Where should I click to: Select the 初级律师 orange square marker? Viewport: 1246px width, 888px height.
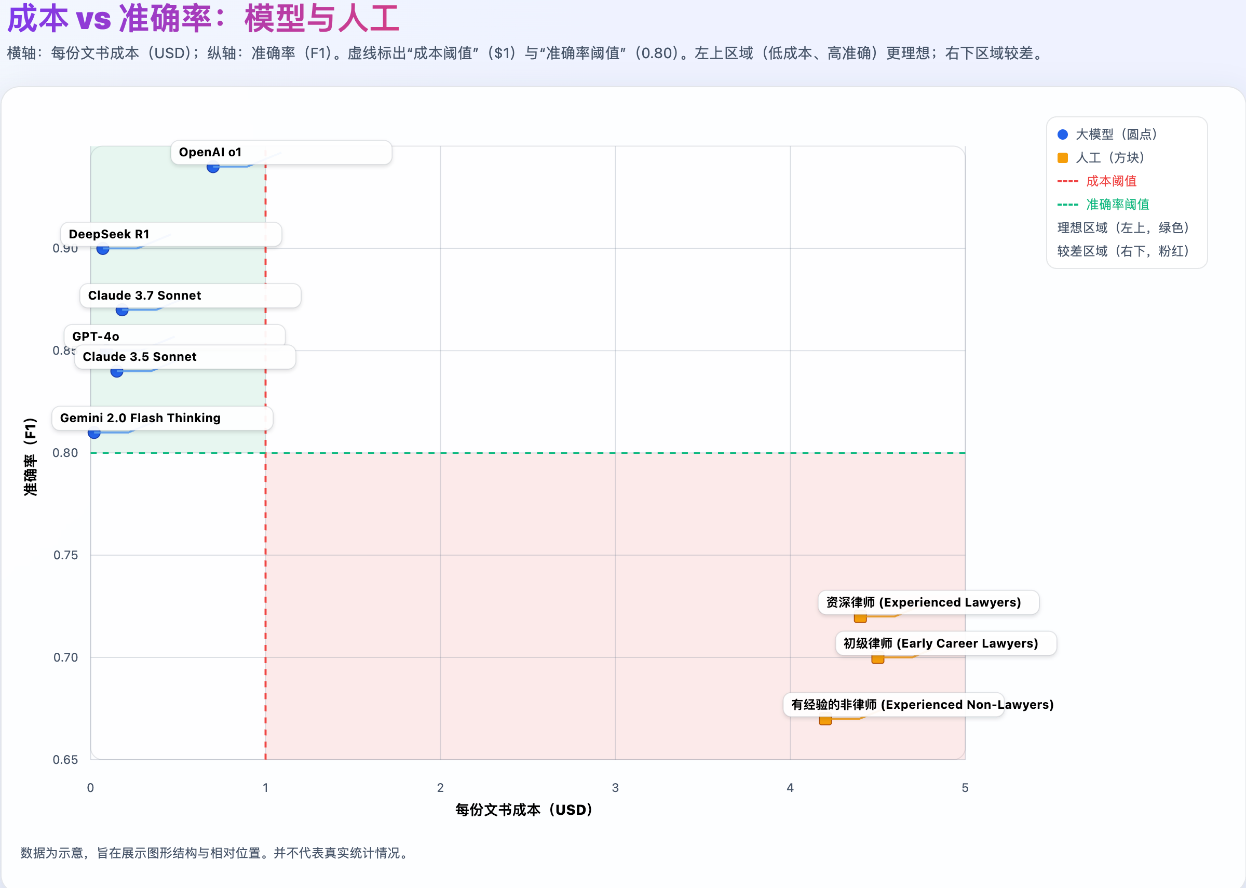click(878, 660)
